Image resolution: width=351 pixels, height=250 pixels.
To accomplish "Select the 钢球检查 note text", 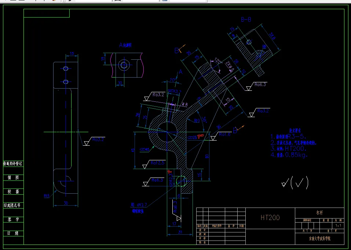I will point(138,211).
